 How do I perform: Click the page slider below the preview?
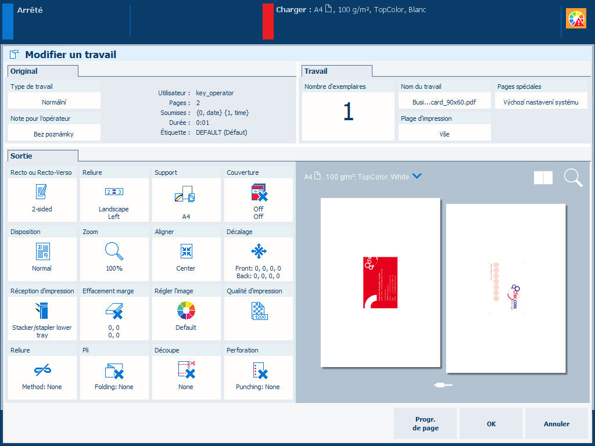click(443, 385)
